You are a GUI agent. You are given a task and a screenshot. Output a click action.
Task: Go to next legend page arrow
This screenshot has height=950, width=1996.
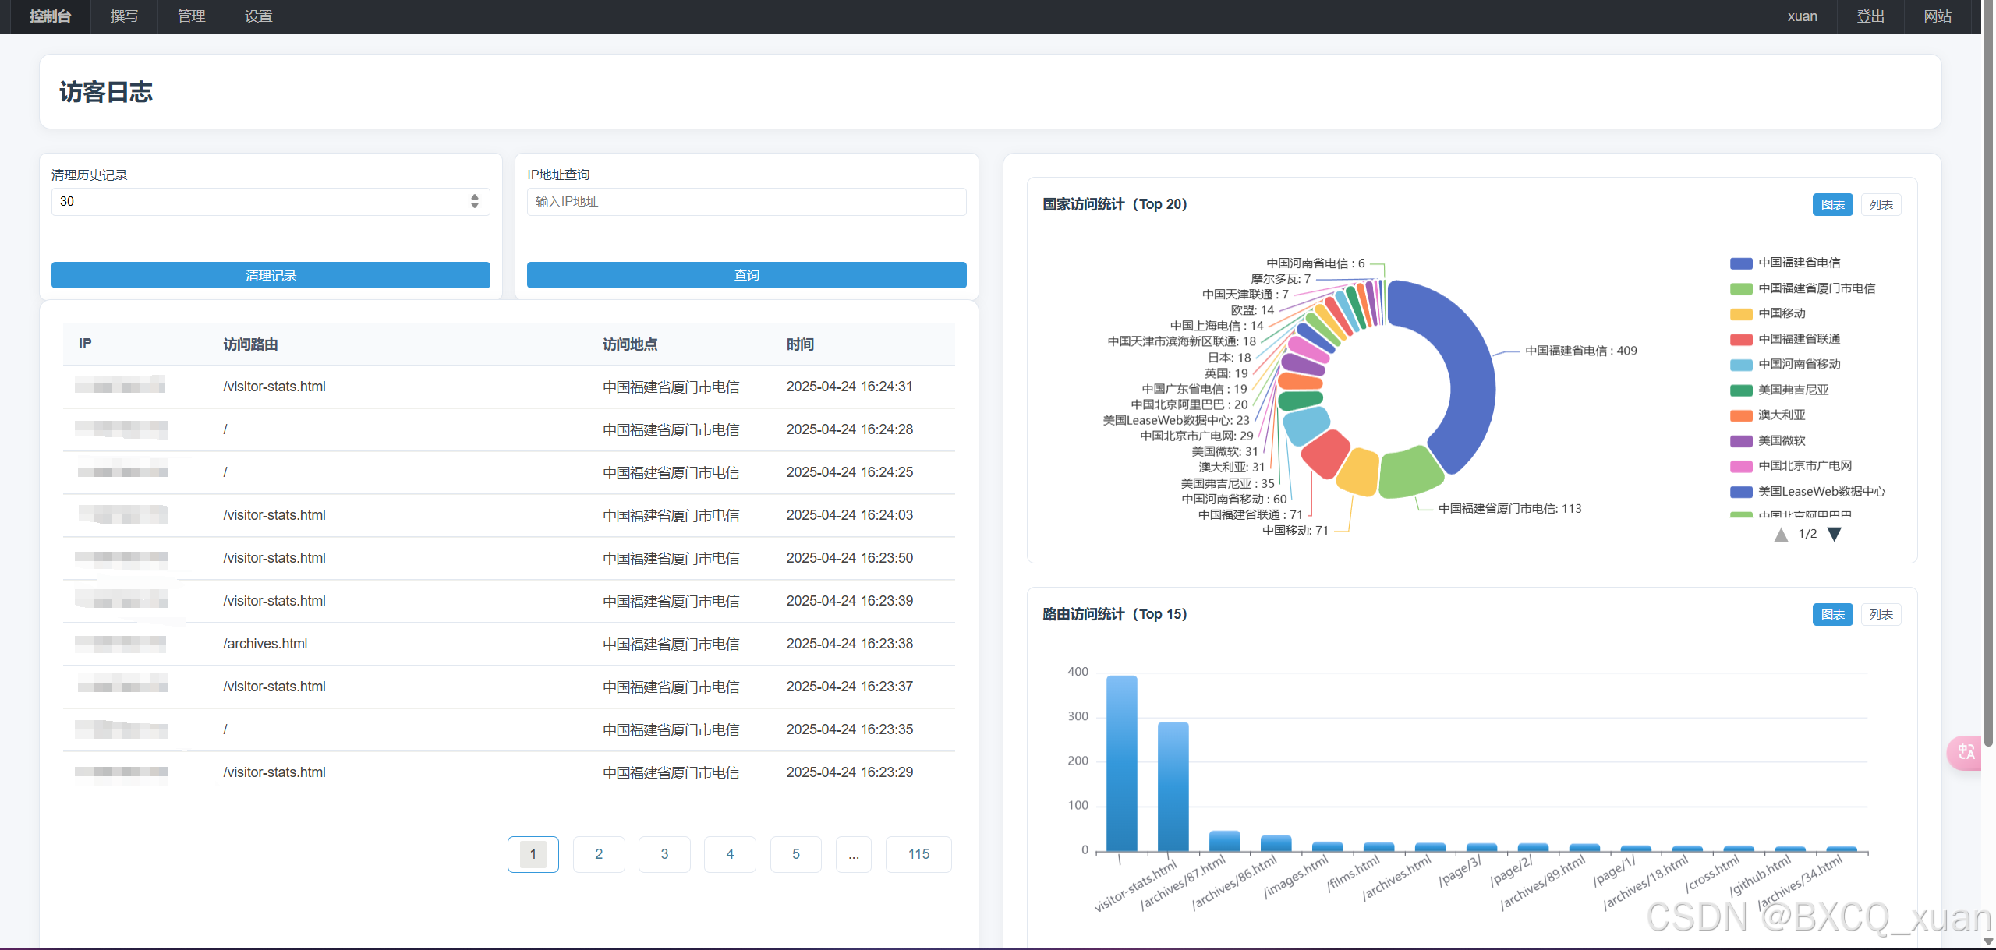(x=1834, y=535)
